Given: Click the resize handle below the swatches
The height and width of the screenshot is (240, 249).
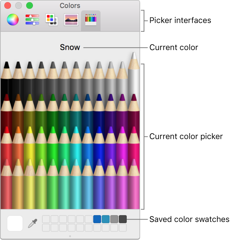Looking at the screenshot, I should pyautogui.click(x=70, y=235).
